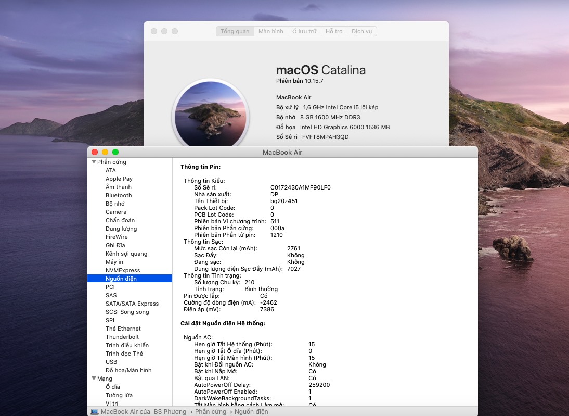
Task: Select the Tổng quan overview tab
Action: [235, 31]
